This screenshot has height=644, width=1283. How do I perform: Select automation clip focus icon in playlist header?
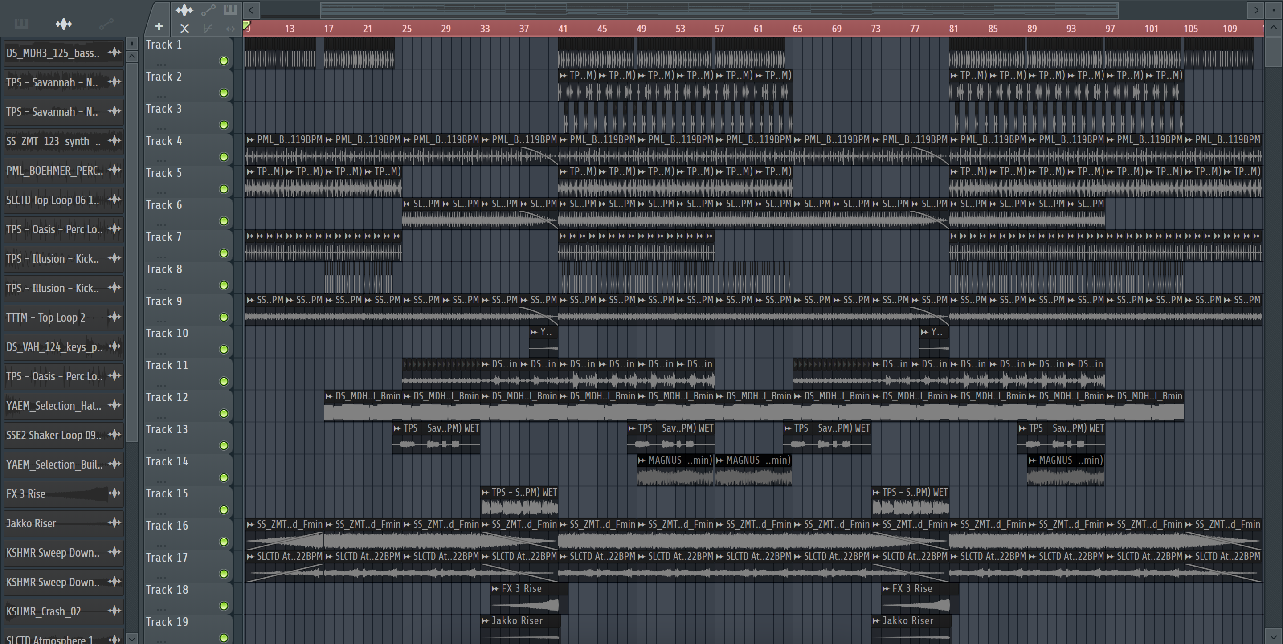pyautogui.click(x=208, y=10)
